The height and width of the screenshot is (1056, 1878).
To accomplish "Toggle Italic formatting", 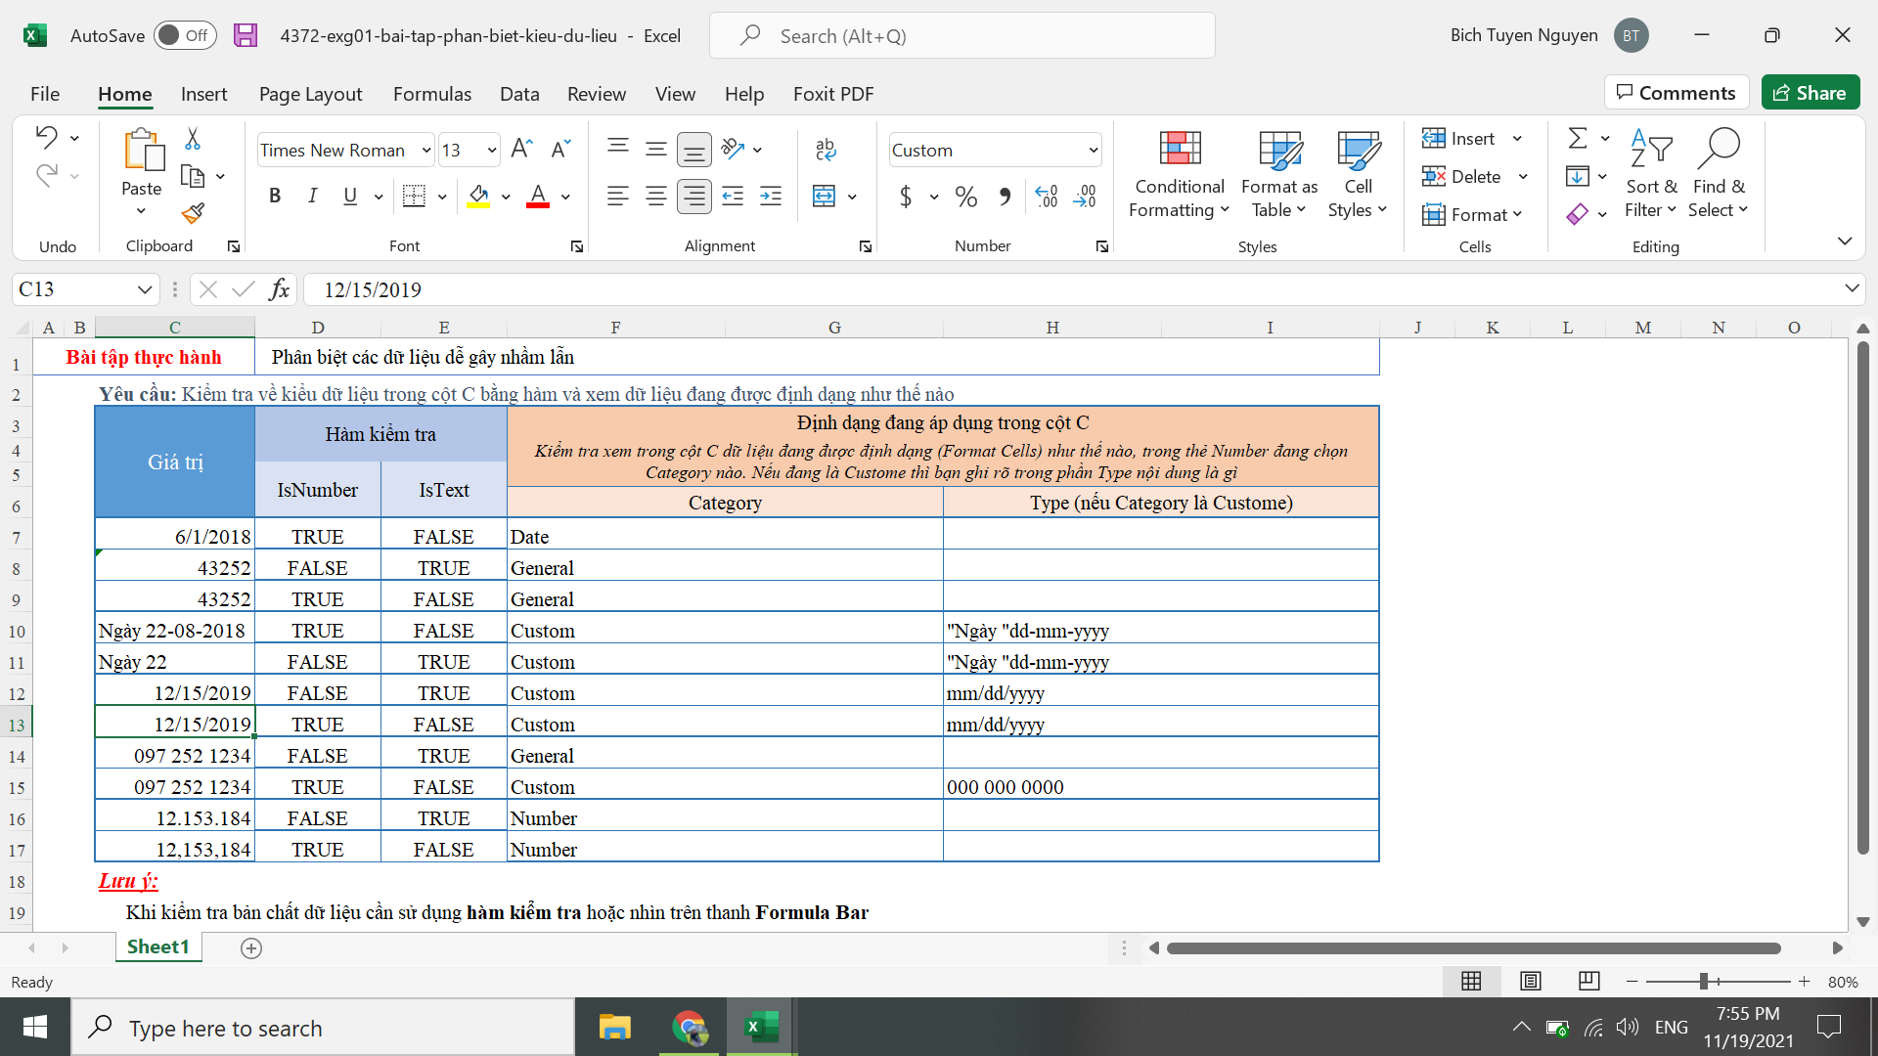I will tap(312, 197).
